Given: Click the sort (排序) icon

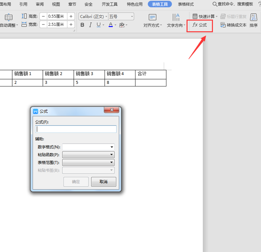Looking at the screenshot, I should 254,17.
